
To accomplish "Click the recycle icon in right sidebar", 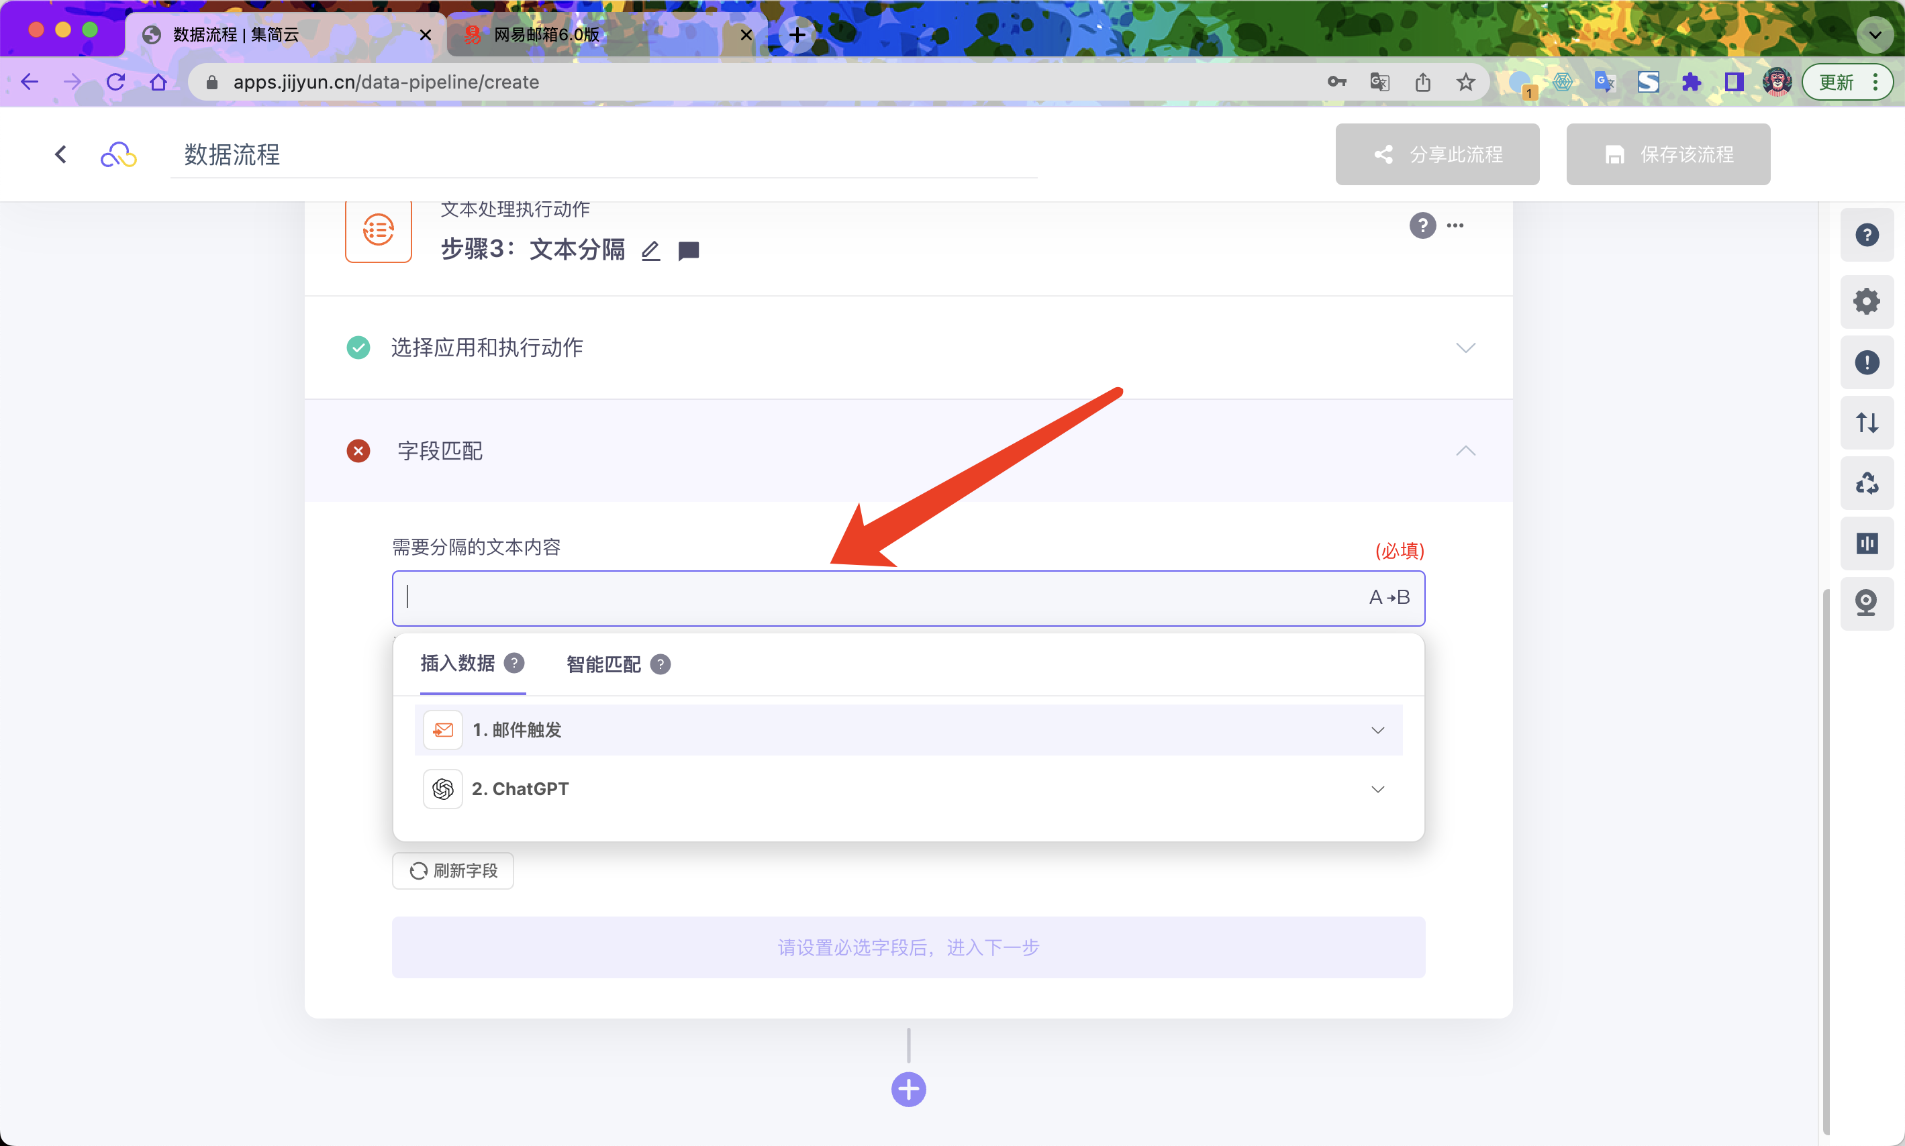I will (x=1866, y=483).
